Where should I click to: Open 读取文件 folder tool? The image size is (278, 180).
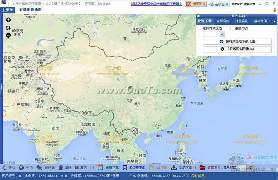(x=210, y=168)
